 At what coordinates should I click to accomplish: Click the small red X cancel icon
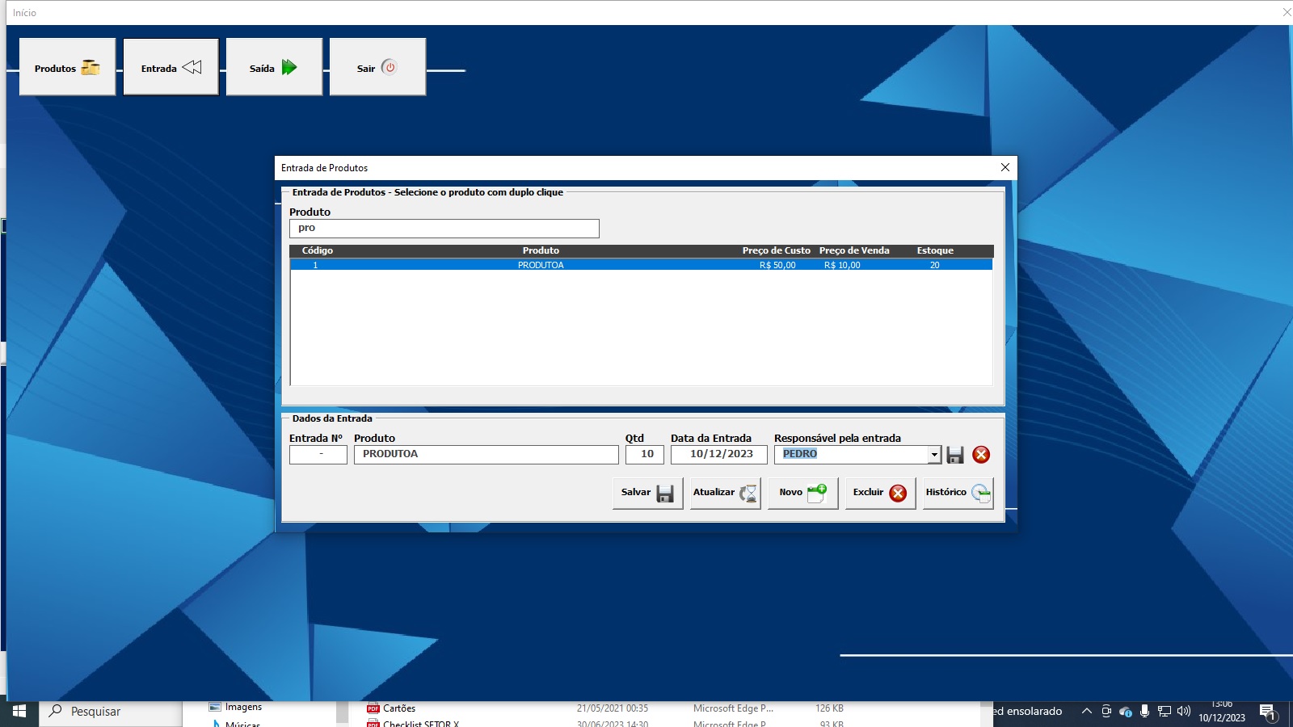click(981, 455)
